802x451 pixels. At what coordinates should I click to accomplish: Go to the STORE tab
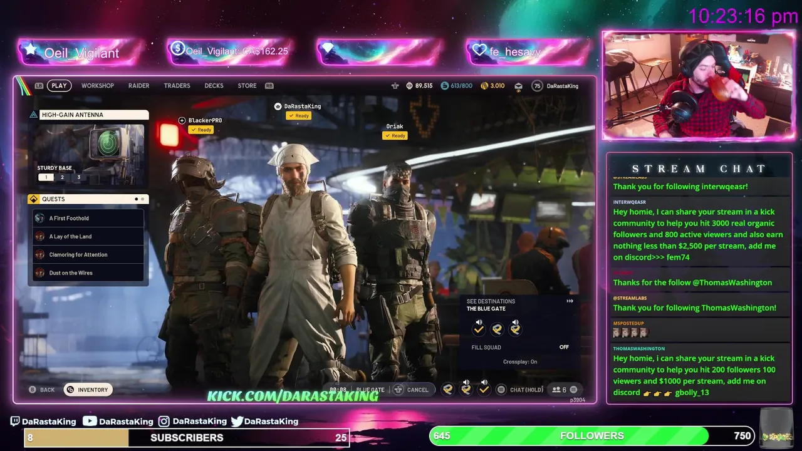click(x=247, y=86)
